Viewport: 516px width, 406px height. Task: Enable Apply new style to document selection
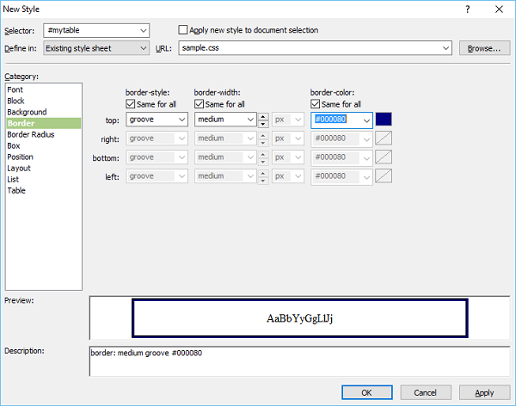(182, 30)
